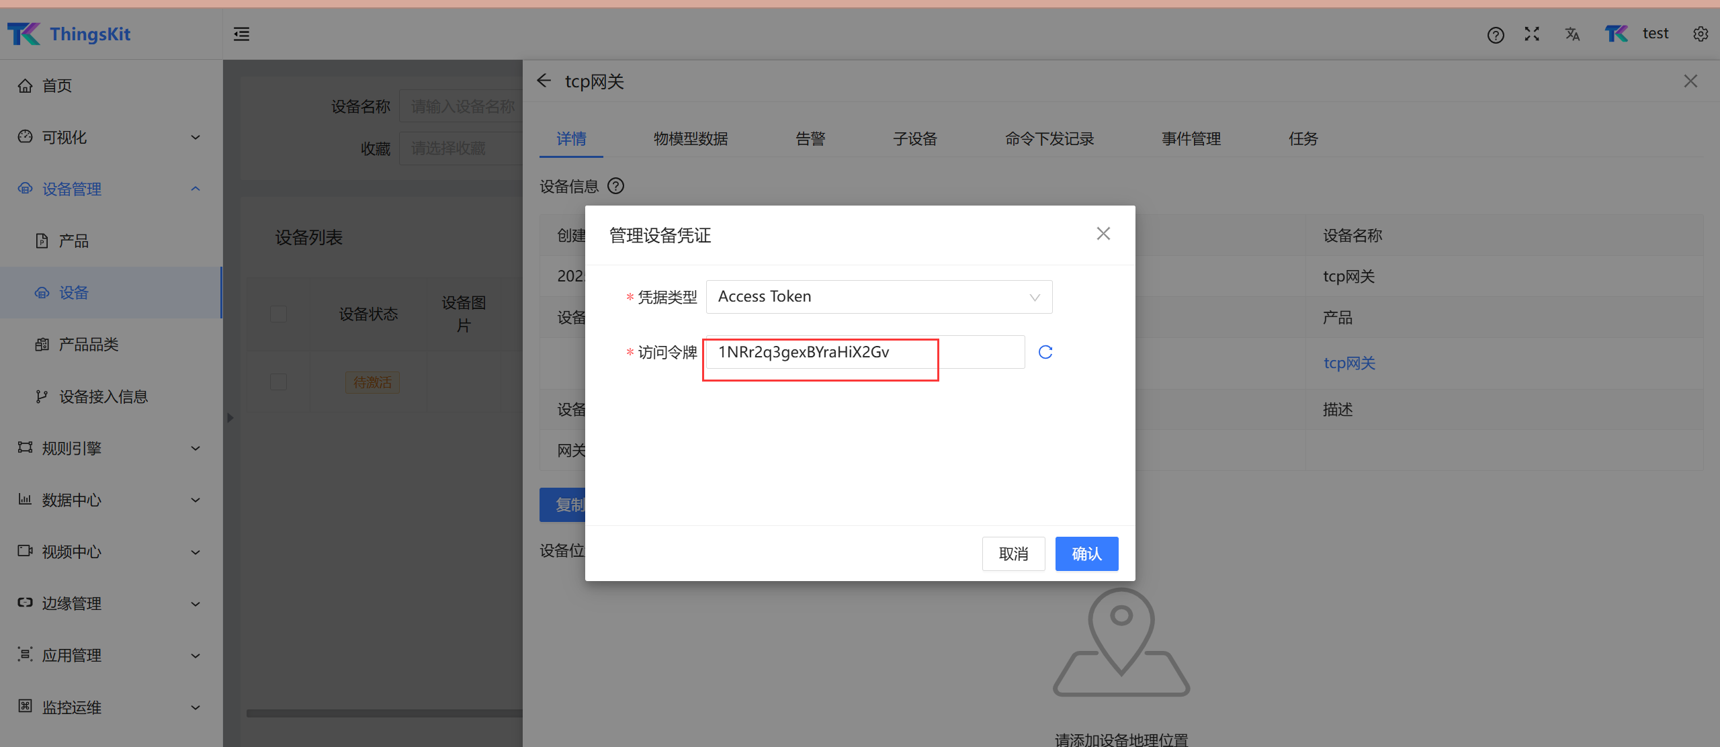Click the help icon next to 设备信息
Image resolution: width=1720 pixels, height=747 pixels.
tap(615, 186)
